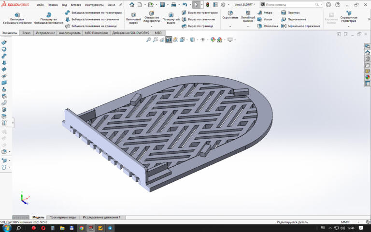Select the Повернутая бобышка/основание revolve tool
This screenshot has height=232, width=371.
click(48, 18)
